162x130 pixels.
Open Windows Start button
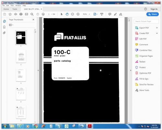[5, 126]
